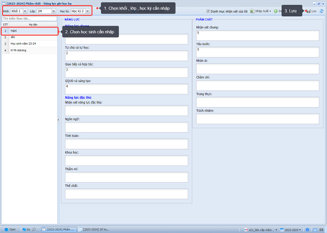Click the mail envelope icon in status bar
Viewport: 327px width, 233px height.
pyautogui.click(x=321, y=230)
